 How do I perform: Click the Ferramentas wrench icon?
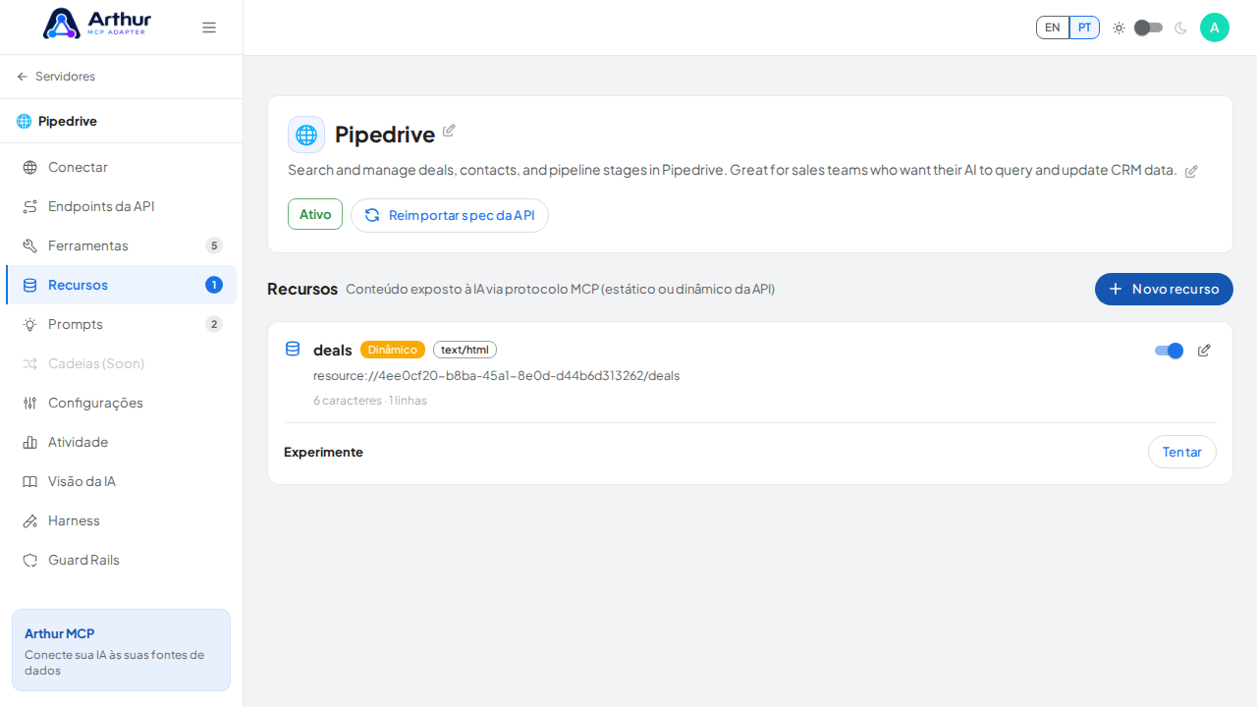29,245
